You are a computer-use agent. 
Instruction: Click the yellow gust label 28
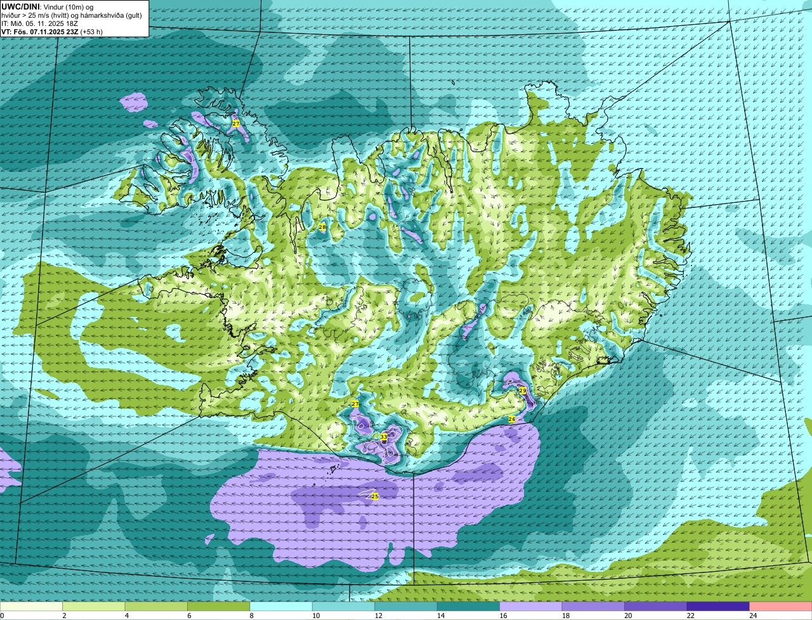point(322,227)
